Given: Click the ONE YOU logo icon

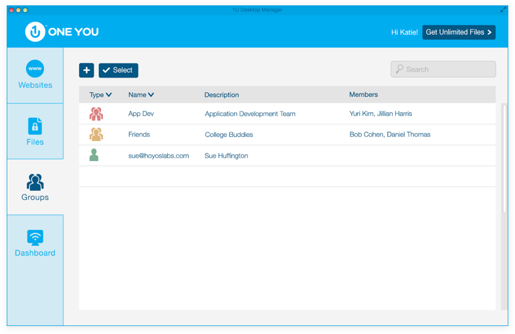Looking at the screenshot, I should (x=35, y=32).
